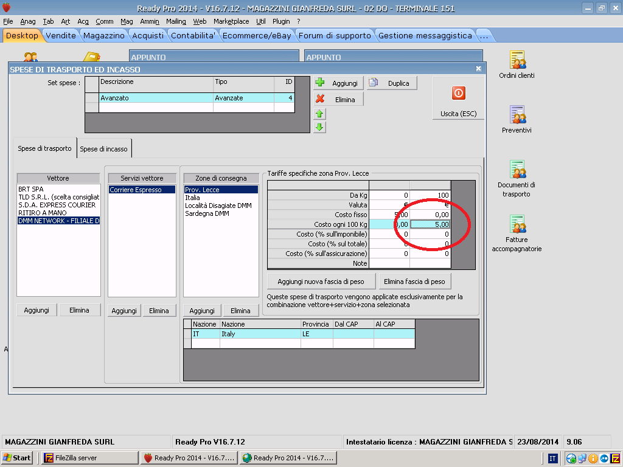Click the Italy cell in the nations table

[260, 334]
